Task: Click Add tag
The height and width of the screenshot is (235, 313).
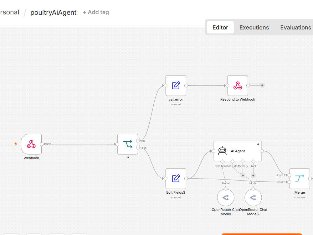Action: 96,12
